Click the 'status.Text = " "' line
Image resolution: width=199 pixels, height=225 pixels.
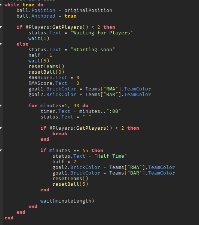coord(65,117)
